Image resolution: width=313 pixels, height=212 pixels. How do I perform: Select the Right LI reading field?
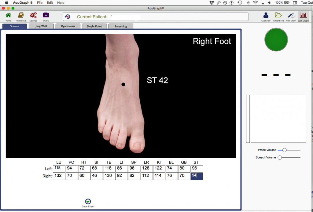tap(122, 176)
